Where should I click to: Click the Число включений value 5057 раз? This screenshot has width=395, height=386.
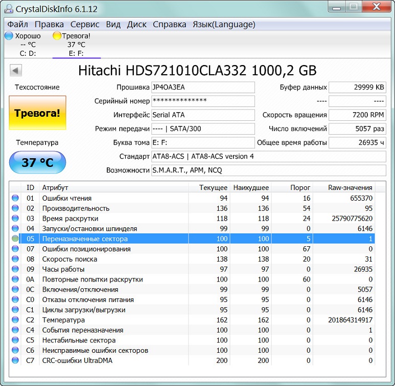click(358, 128)
